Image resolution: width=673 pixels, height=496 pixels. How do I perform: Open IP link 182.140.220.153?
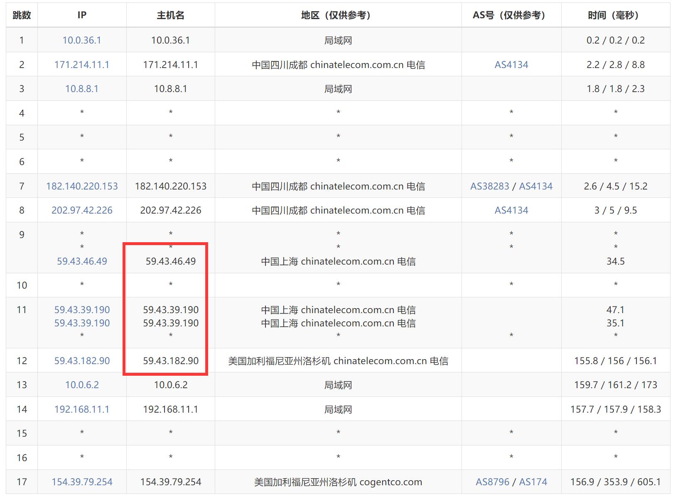click(82, 186)
